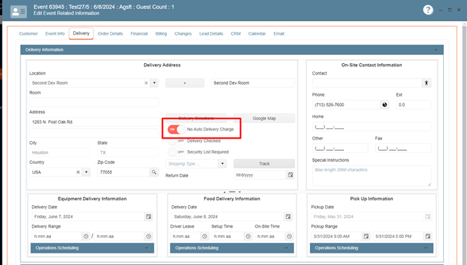
Task: Open the Shipping Type dropdown
Action: click(x=222, y=164)
